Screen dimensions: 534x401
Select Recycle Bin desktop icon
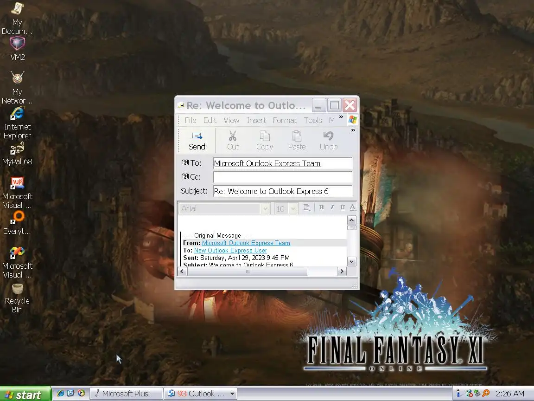(17, 298)
